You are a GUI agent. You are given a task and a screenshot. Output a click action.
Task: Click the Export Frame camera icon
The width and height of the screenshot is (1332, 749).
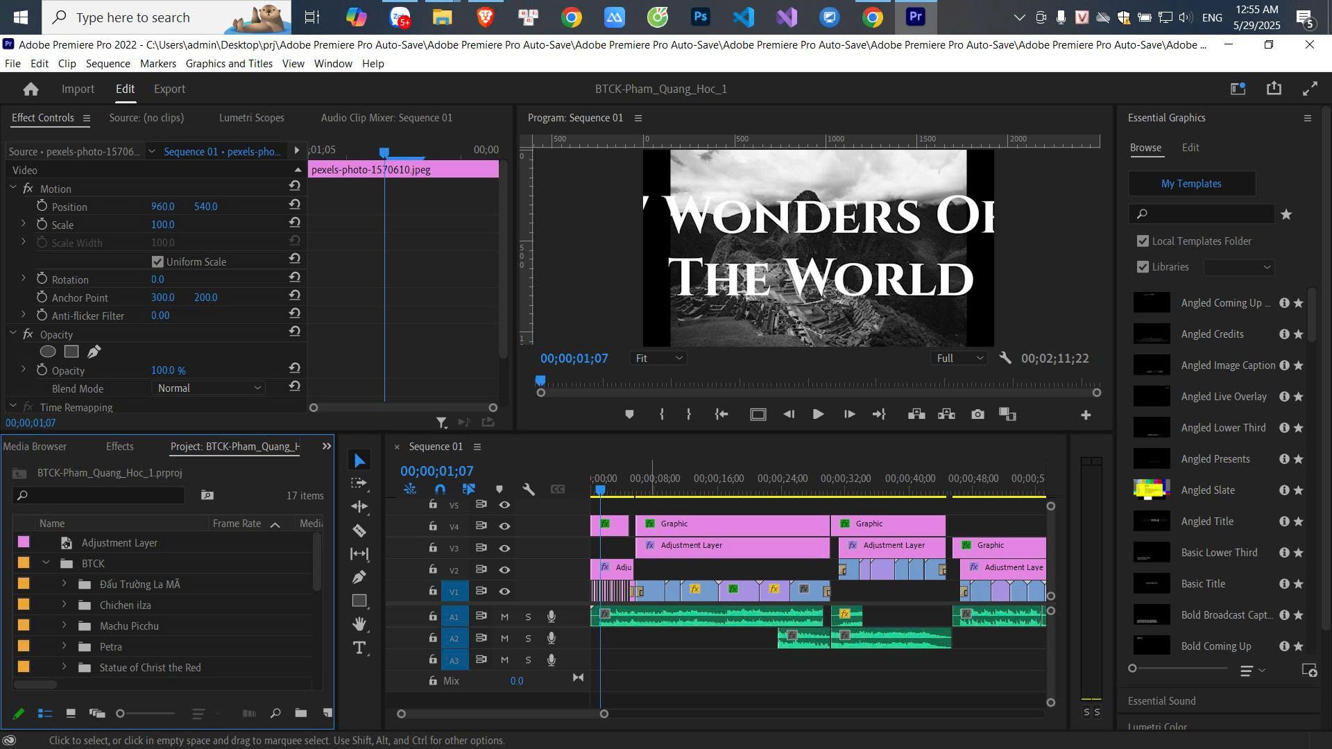pyautogui.click(x=977, y=415)
